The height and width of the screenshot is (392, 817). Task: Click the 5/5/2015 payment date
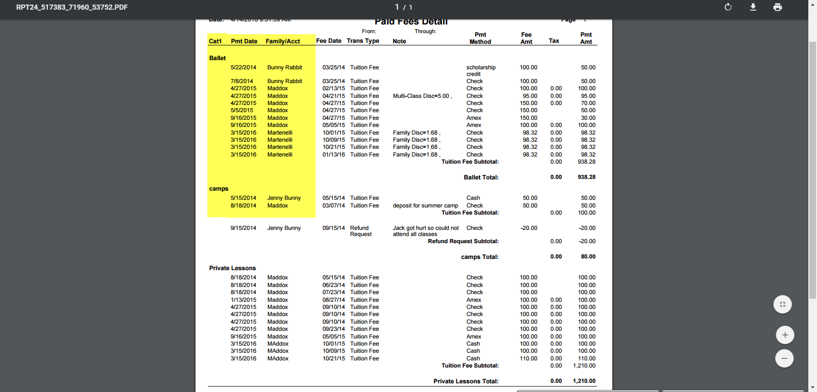242,110
